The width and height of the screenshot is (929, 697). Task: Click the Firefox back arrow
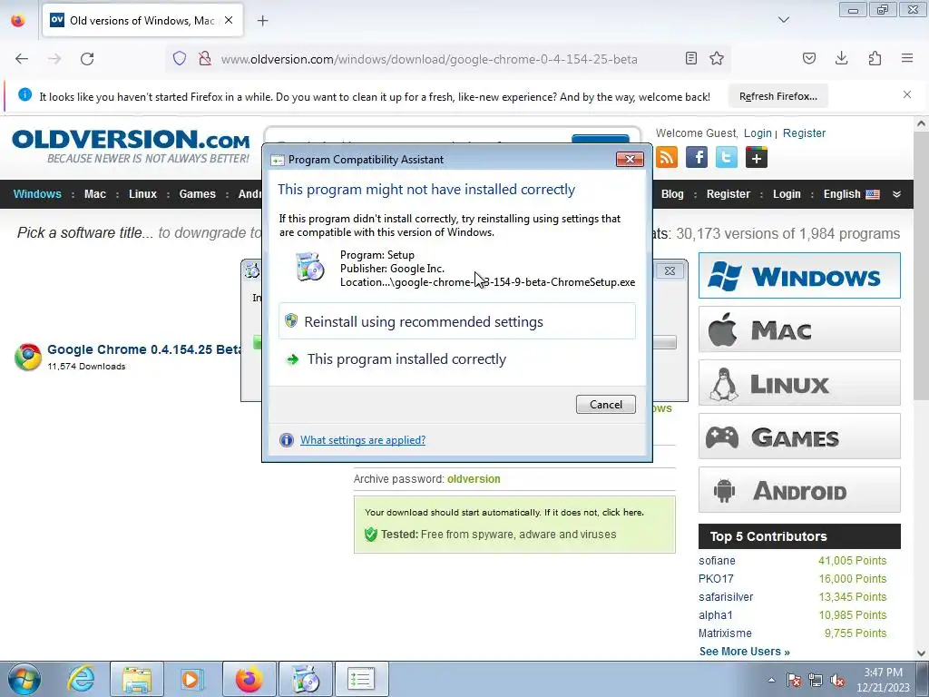[22, 59]
